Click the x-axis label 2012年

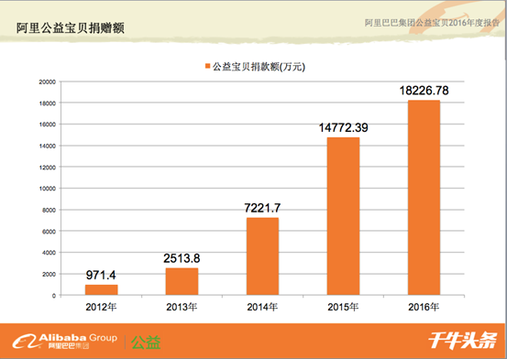pos(101,307)
